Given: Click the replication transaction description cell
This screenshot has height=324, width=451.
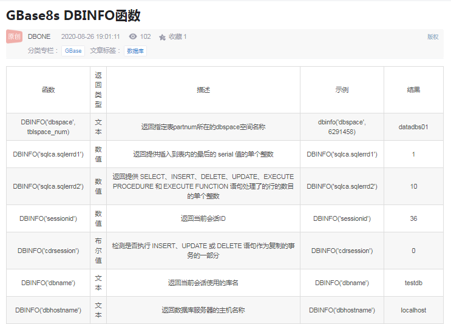Looking at the screenshot, I should pyautogui.click(x=203, y=251).
